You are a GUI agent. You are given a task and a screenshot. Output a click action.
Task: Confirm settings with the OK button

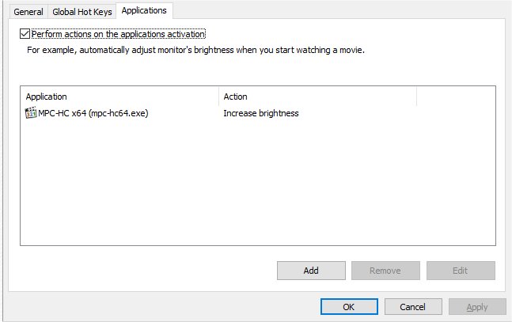coord(348,307)
